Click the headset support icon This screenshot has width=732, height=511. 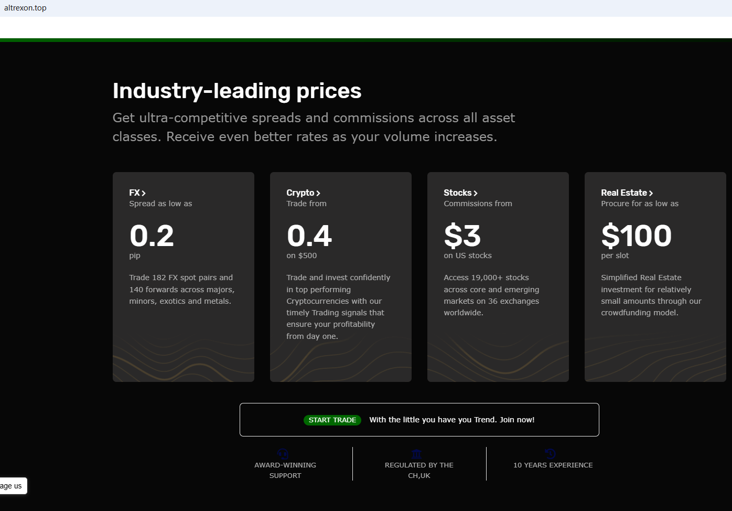click(x=283, y=454)
